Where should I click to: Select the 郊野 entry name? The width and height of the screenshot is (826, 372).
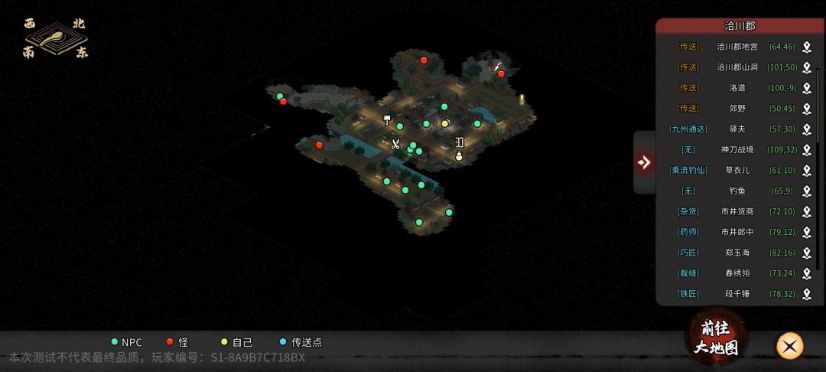[737, 109]
